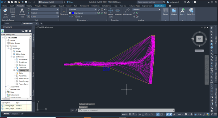Select the Multileader tool
This screenshot has width=218, height=118.
coord(127,12)
